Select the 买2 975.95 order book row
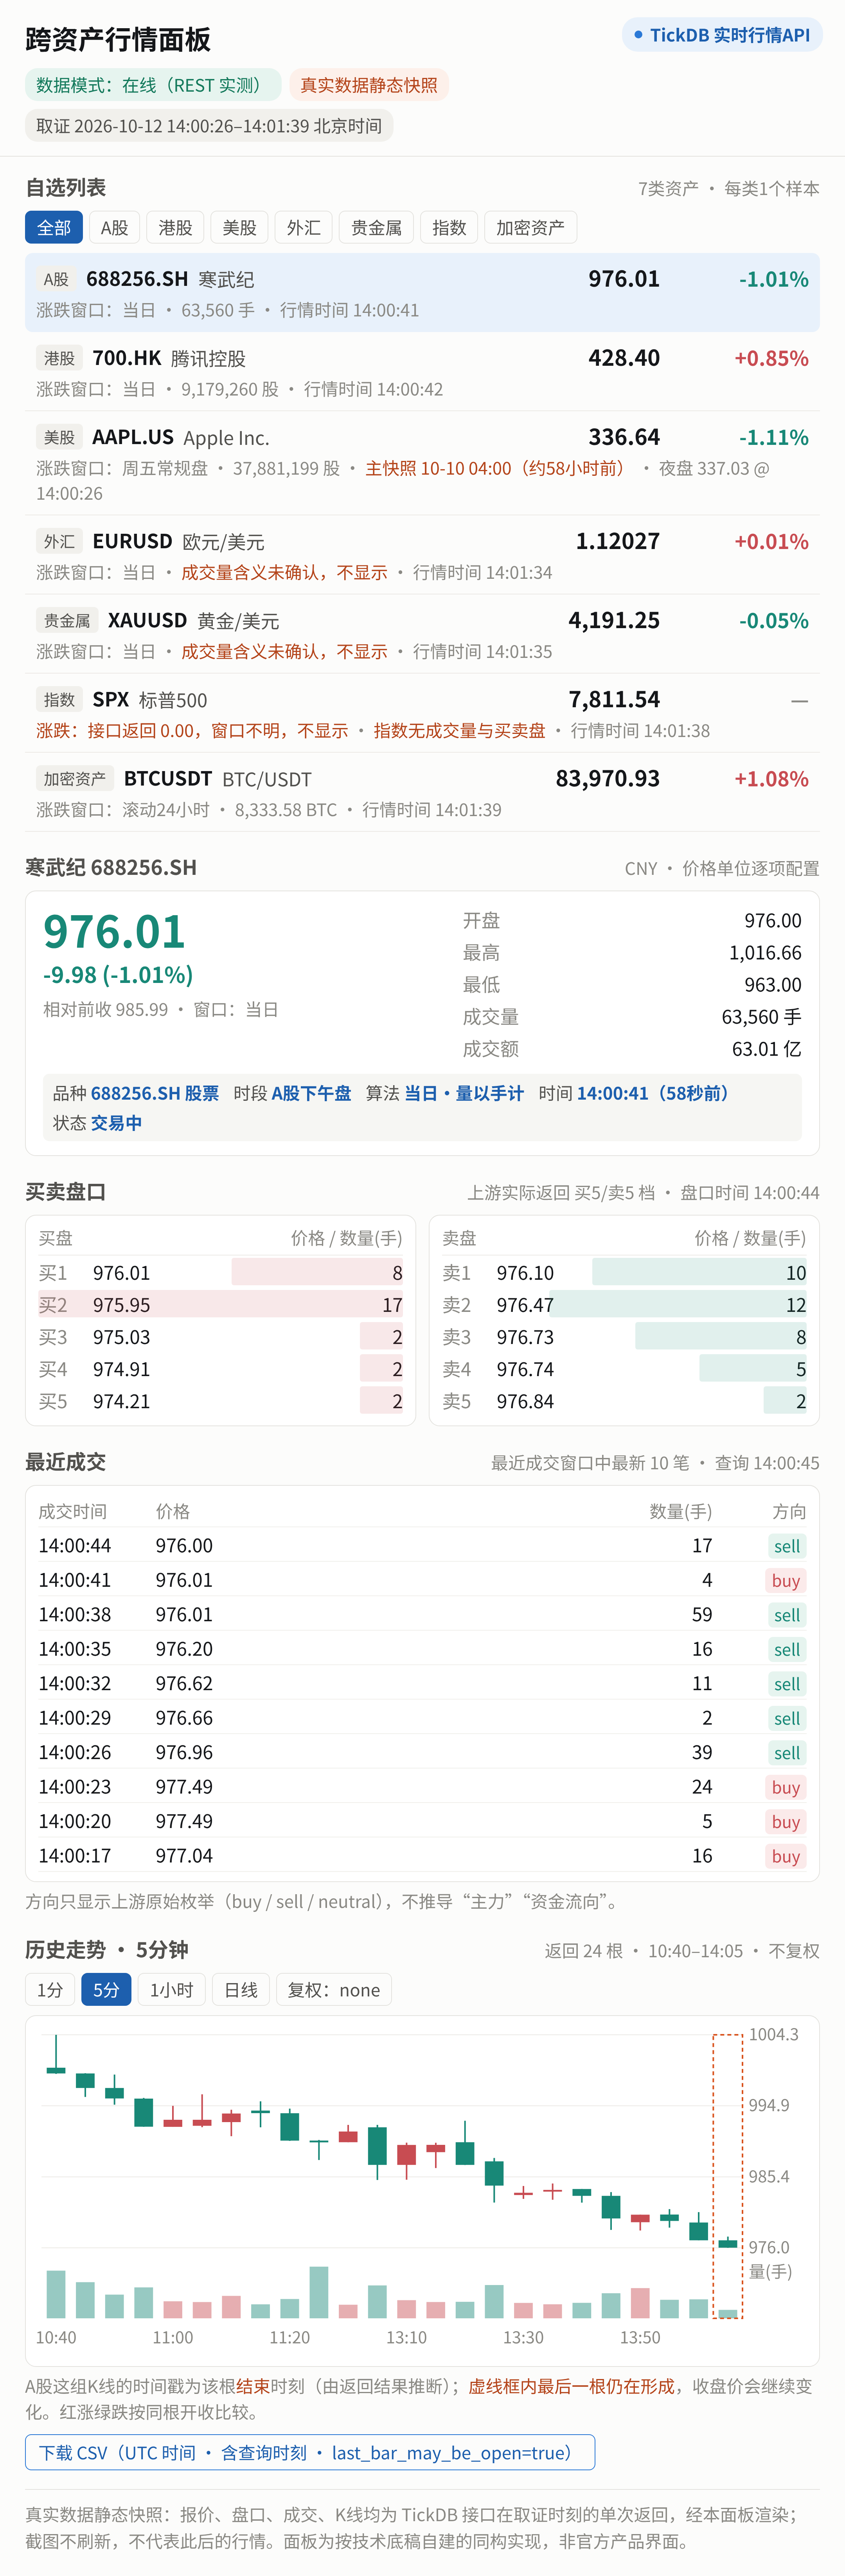 pos(221,1304)
